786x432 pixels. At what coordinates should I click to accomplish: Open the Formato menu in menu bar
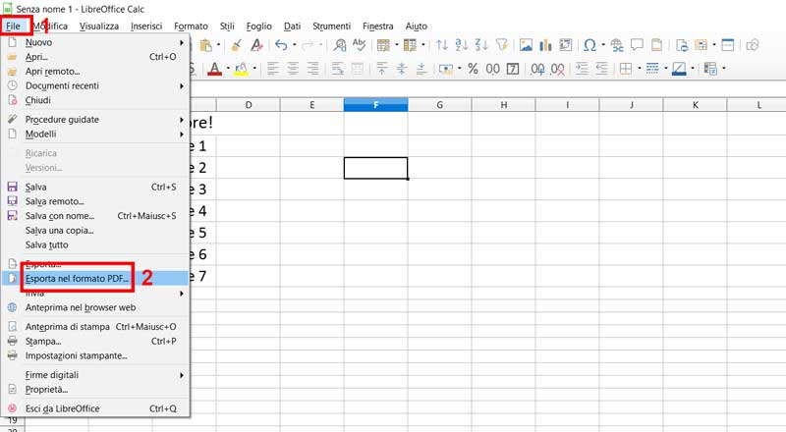191,27
